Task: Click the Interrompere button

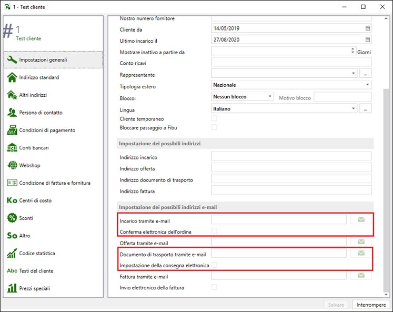Action: [x=371, y=305]
